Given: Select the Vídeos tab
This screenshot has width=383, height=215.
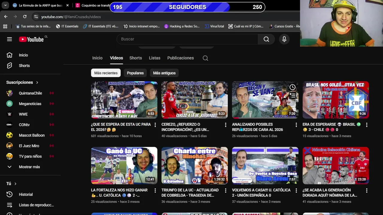Looking at the screenshot, I should [x=116, y=58].
